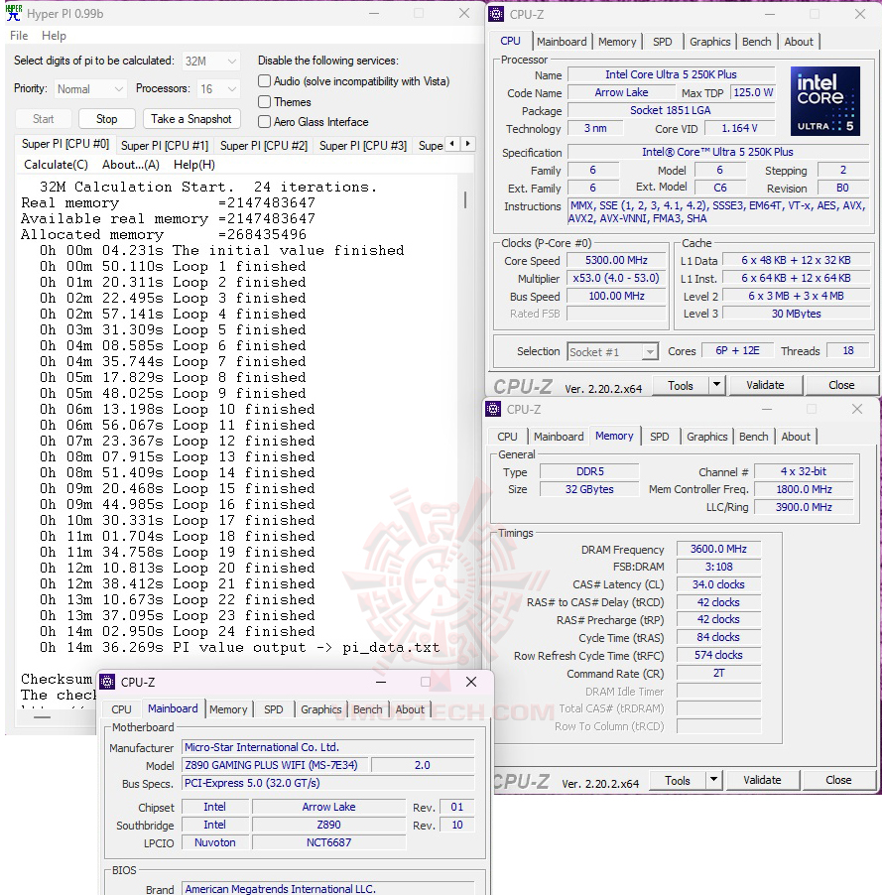The height and width of the screenshot is (895, 882).
Task: Open the Help menu in Hyper PI
Action: [x=54, y=36]
